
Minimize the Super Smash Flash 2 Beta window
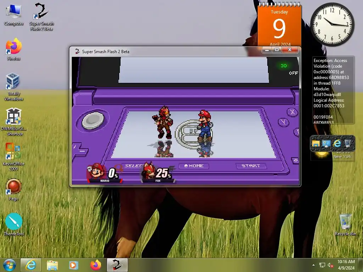click(267, 50)
